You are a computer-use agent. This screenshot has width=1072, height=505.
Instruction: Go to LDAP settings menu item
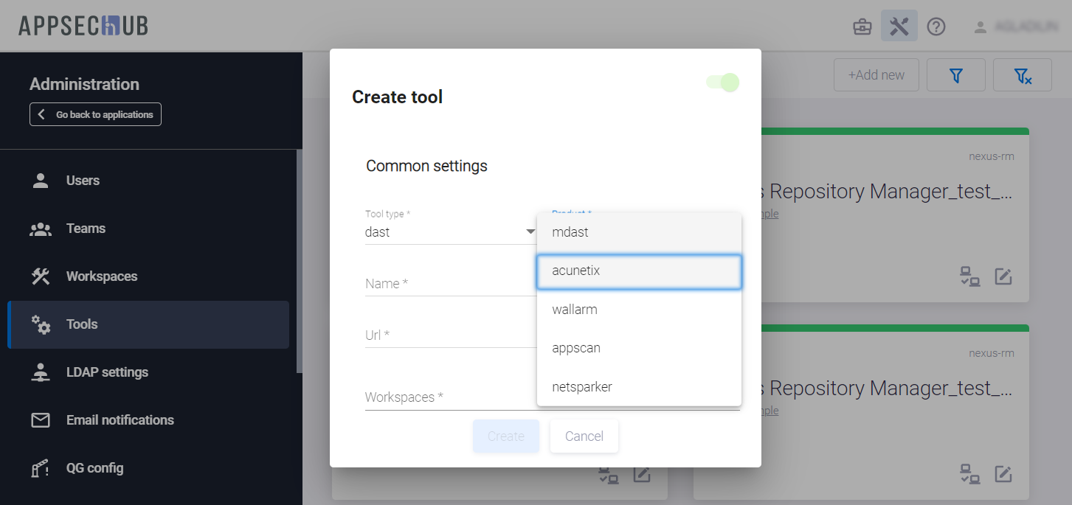[x=107, y=372]
